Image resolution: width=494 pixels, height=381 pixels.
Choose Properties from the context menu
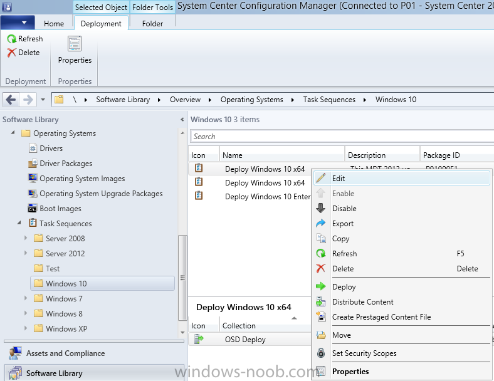tap(401, 371)
